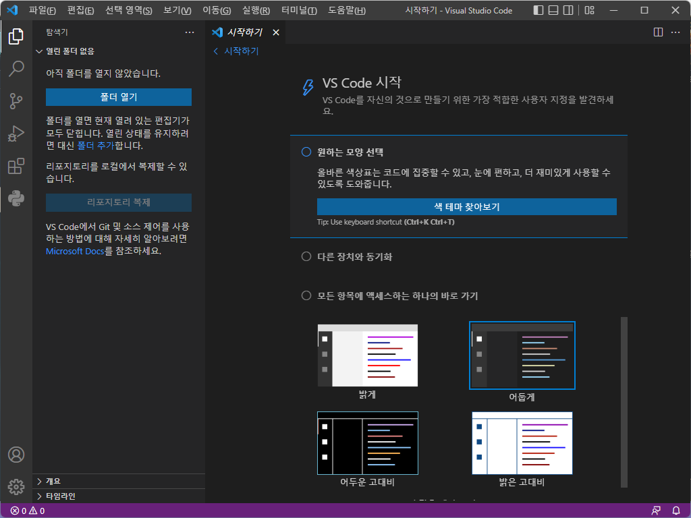691x518 pixels.
Task: Select the 시작하기 editor tab
Action: point(244,32)
